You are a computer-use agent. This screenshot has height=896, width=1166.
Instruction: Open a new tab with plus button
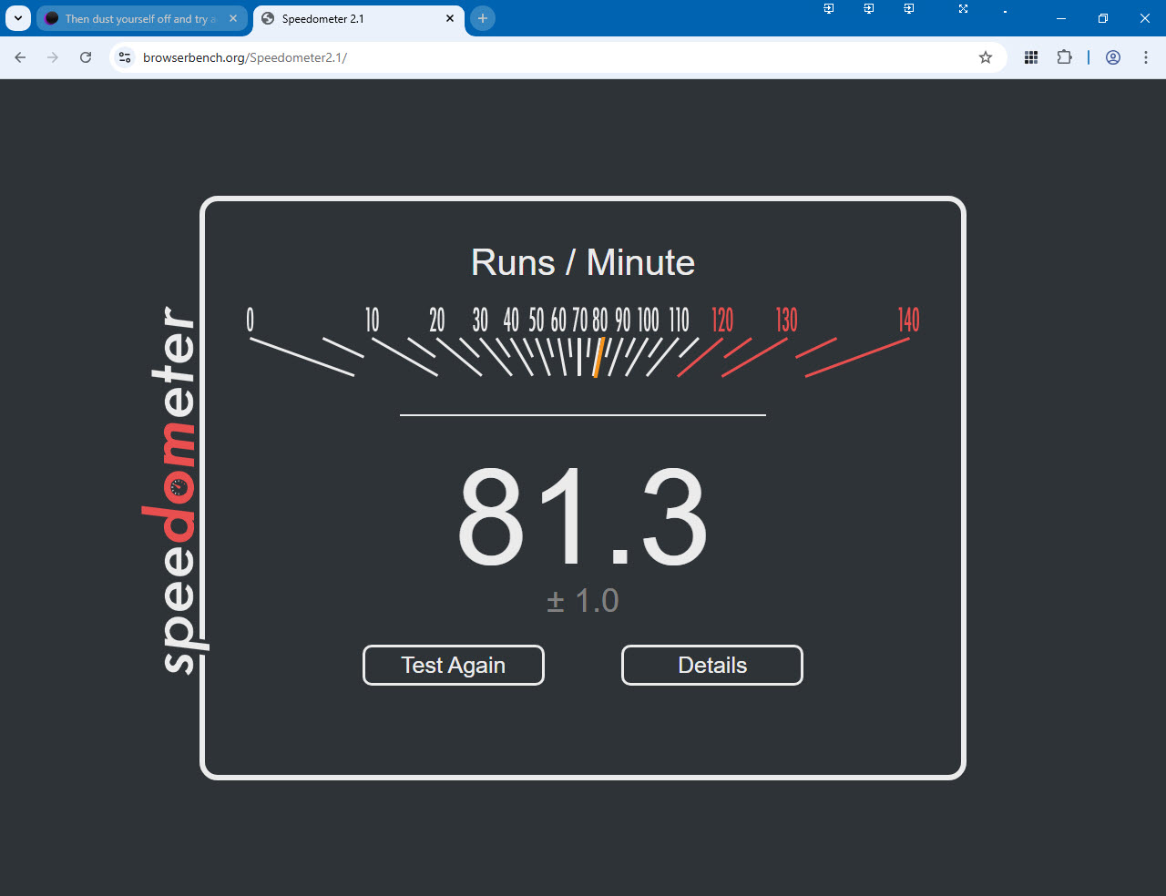(x=483, y=18)
